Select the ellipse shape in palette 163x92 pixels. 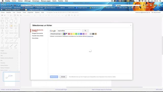pyautogui.click(x=7, y=31)
